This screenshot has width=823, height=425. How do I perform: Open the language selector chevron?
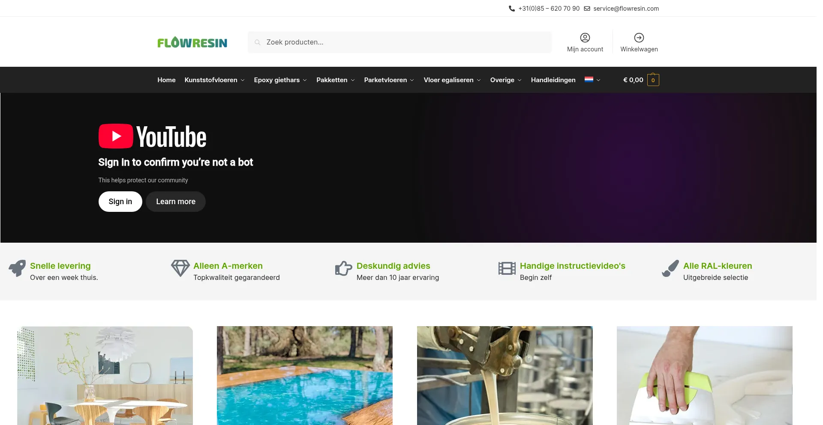pos(598,80)
